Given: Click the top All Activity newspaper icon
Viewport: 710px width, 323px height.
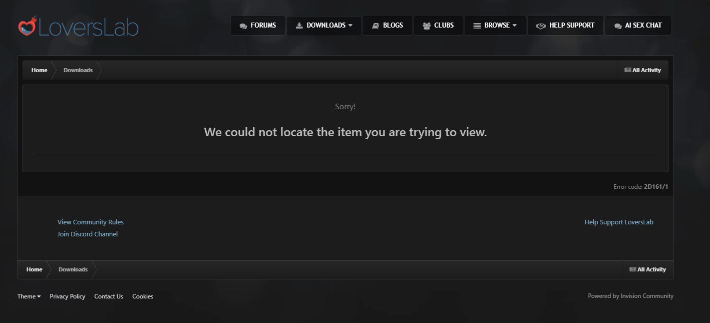Looking at the screenshot, I should point(628,70).
